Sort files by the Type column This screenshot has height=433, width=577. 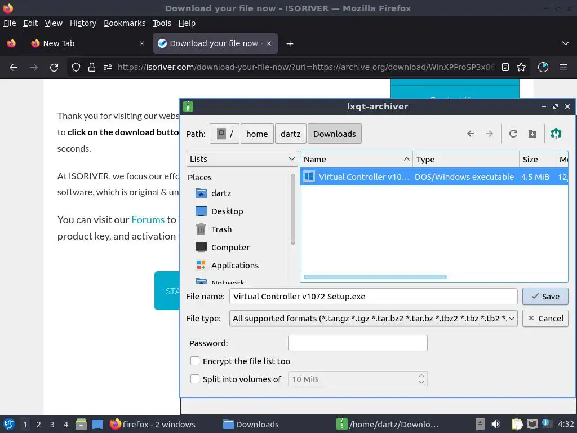coord(465,160)
